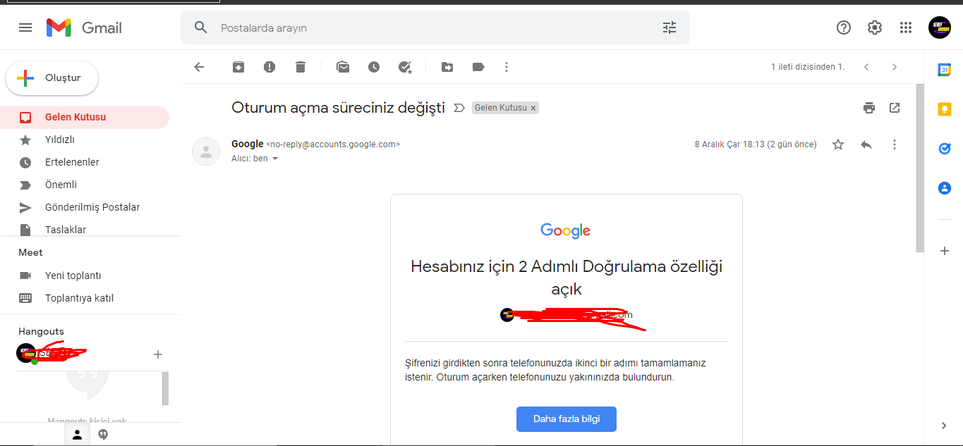This screenshot has width=963, height=446.
Task: Select Hangouts conversations tab icon
Action: coord(103,435)
